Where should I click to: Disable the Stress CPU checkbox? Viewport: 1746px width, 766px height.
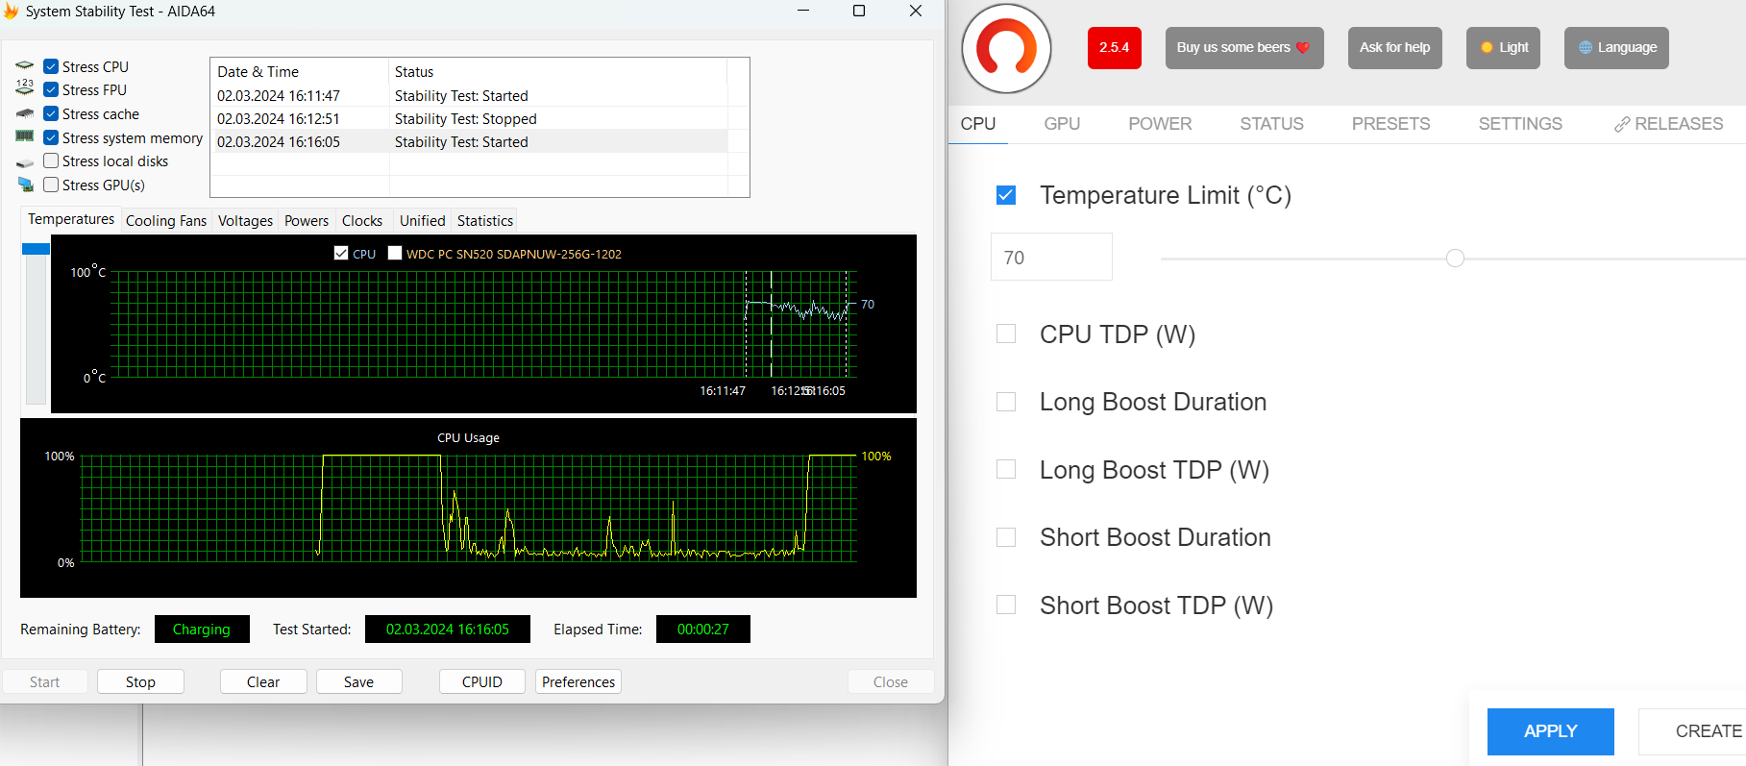[x=52, y=66]
